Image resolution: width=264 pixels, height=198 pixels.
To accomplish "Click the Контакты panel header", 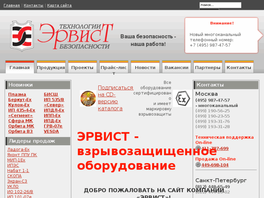I will coord(226,85).
